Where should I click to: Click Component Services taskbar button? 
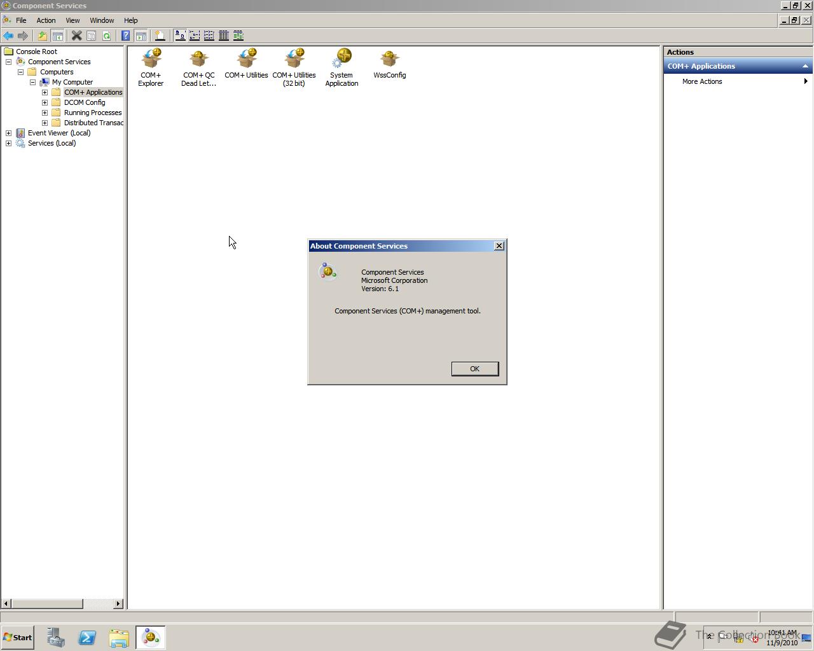151,638
